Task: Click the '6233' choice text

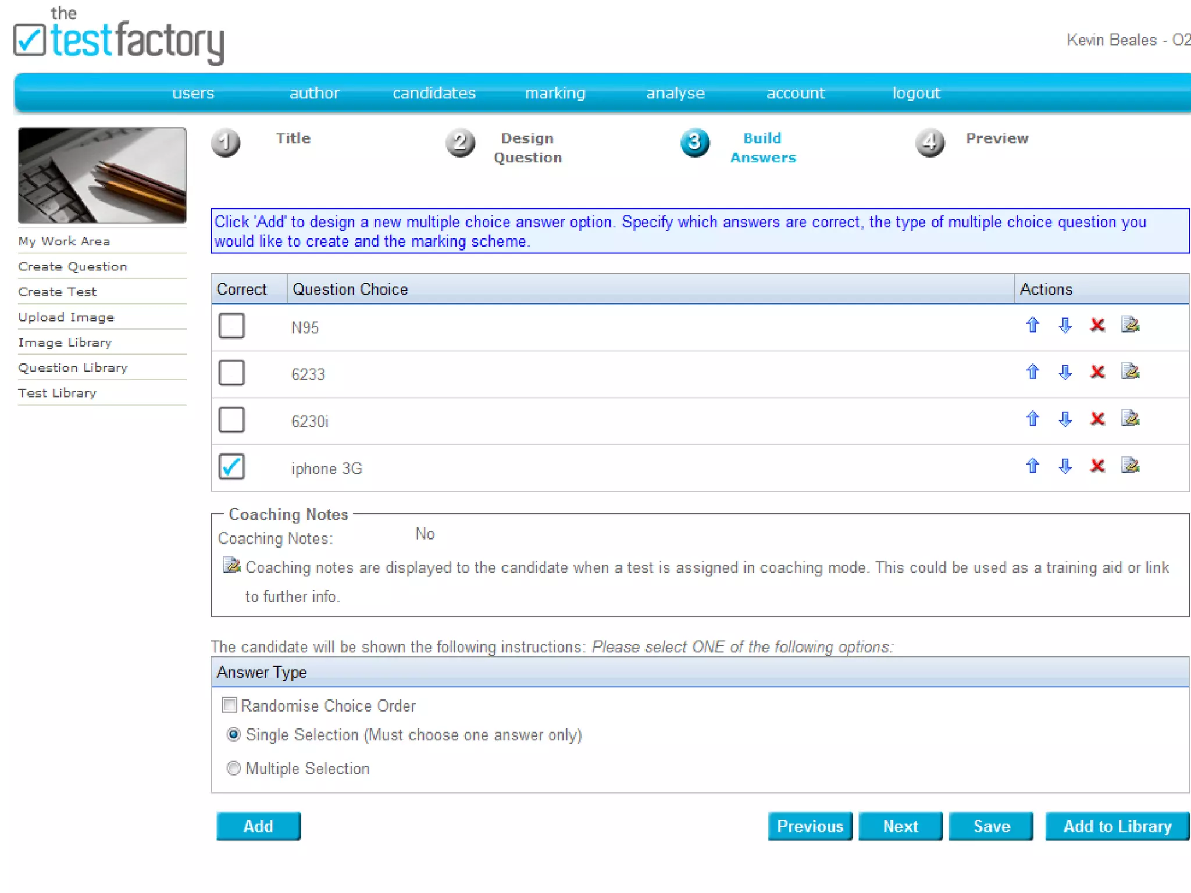Action: (x=308, y=374)
